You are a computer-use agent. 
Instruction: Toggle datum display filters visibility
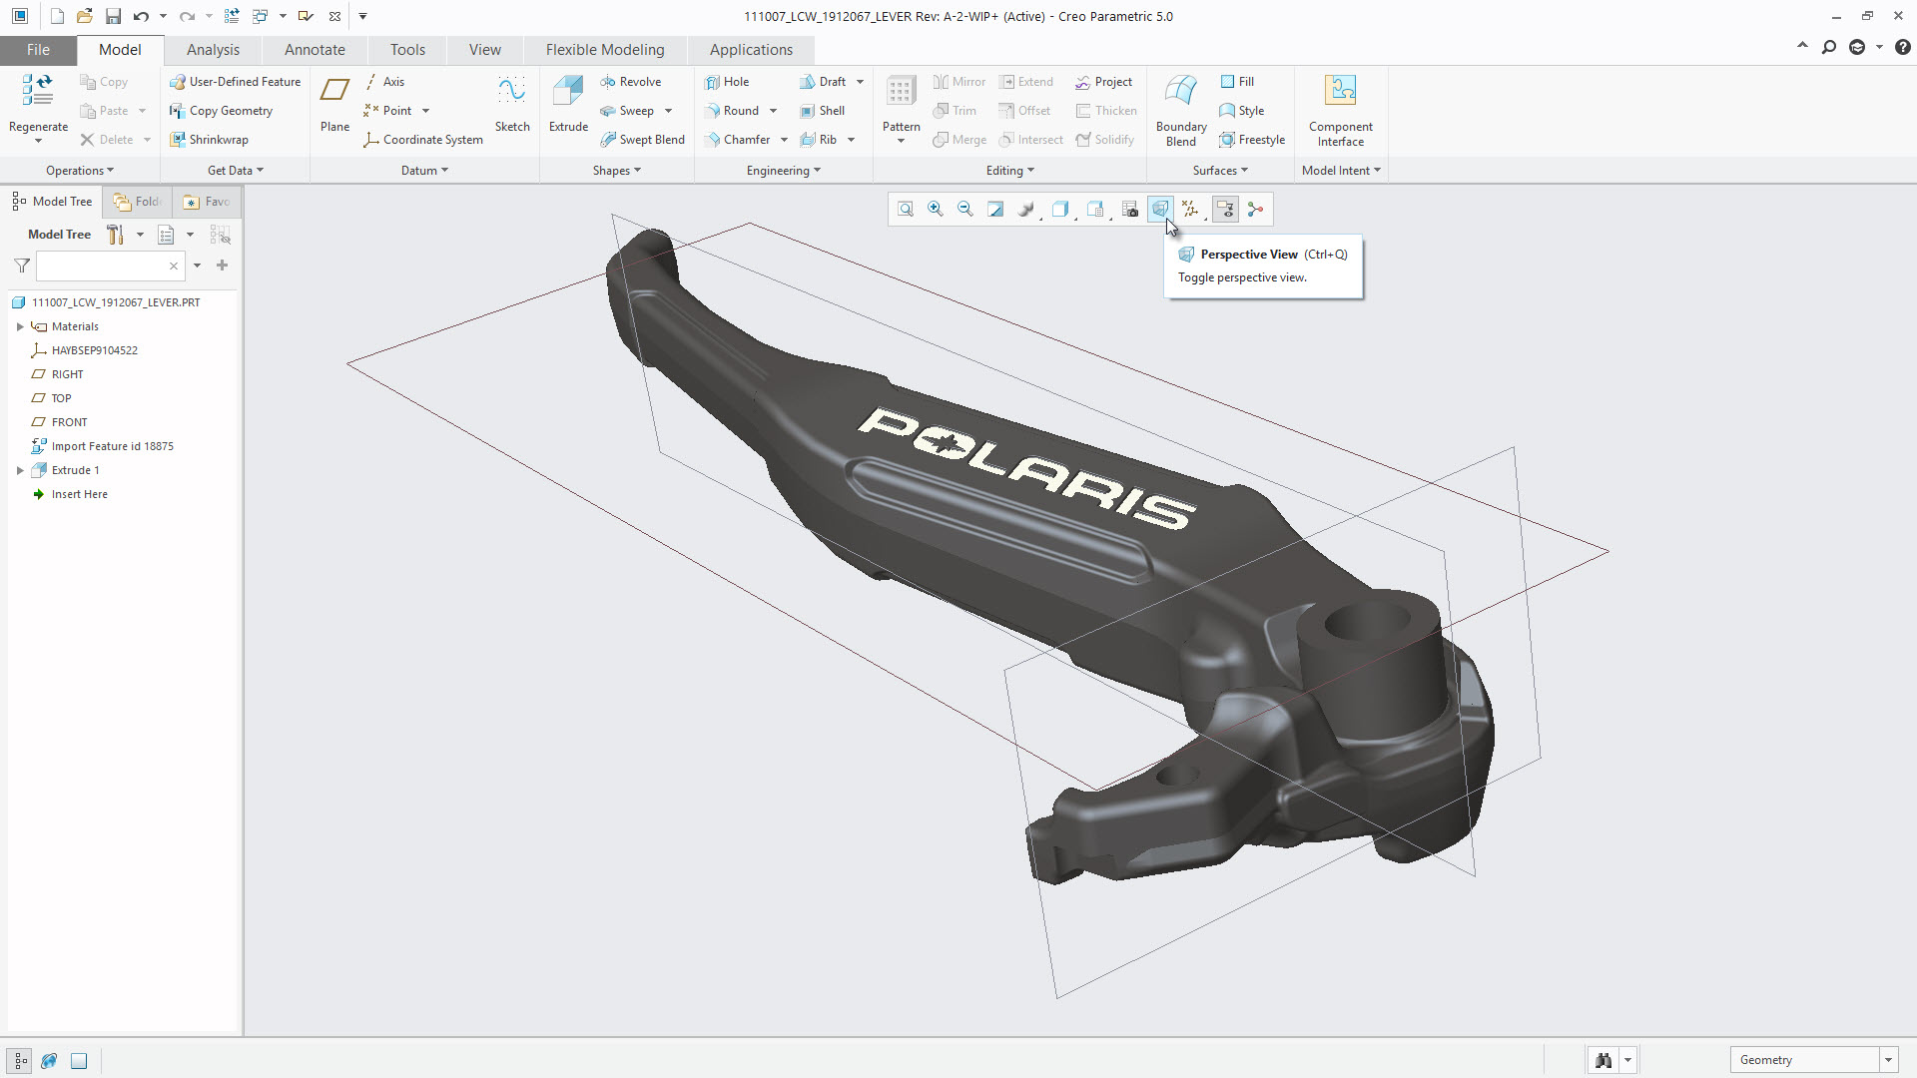pyautogui.click(x=1189, y=210)
